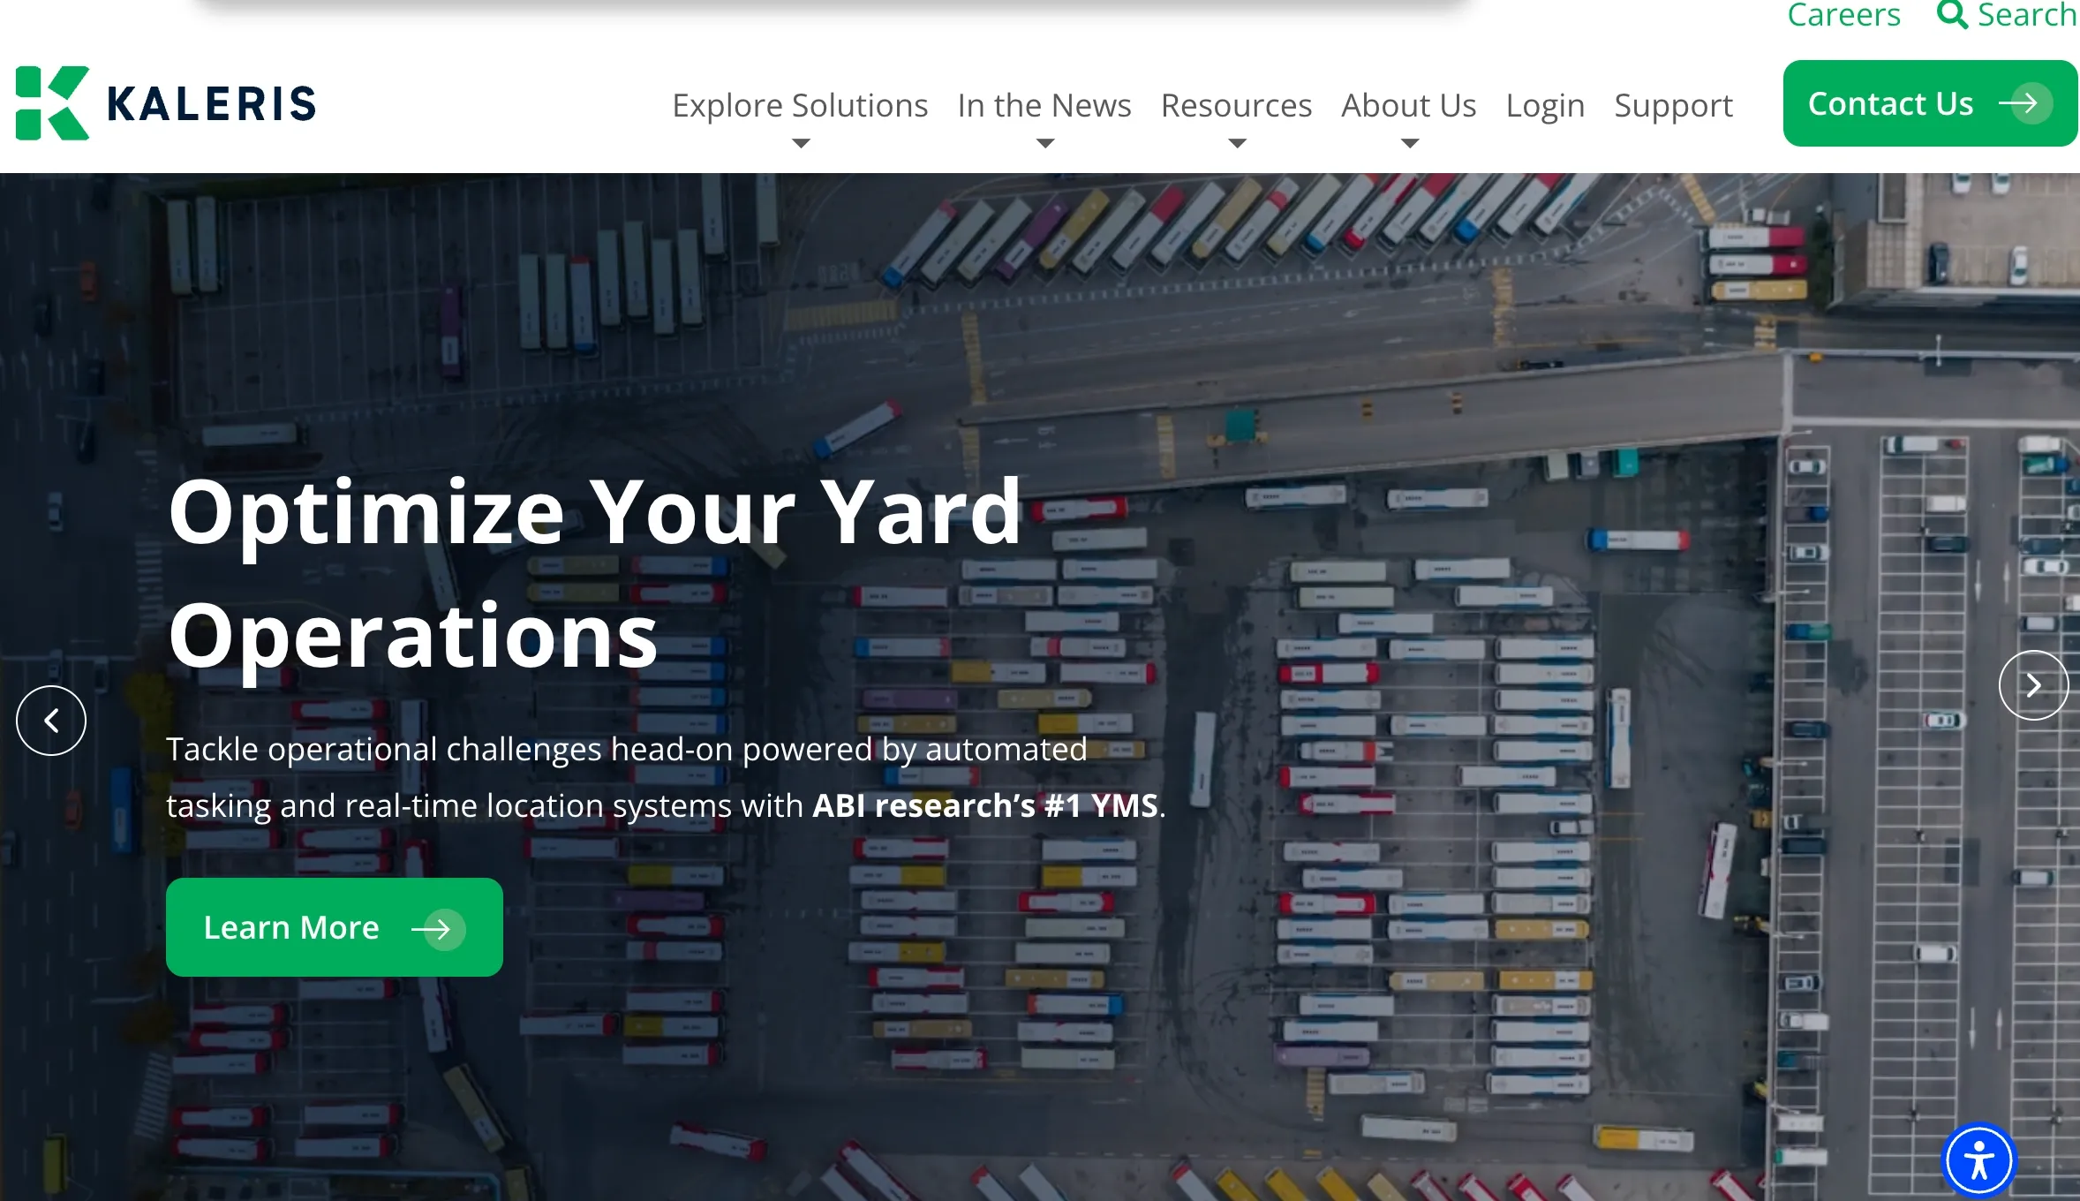Click the KALERIS wordmark text
This screenshot has width=2080, height=1201.
(x=212, y=104)
